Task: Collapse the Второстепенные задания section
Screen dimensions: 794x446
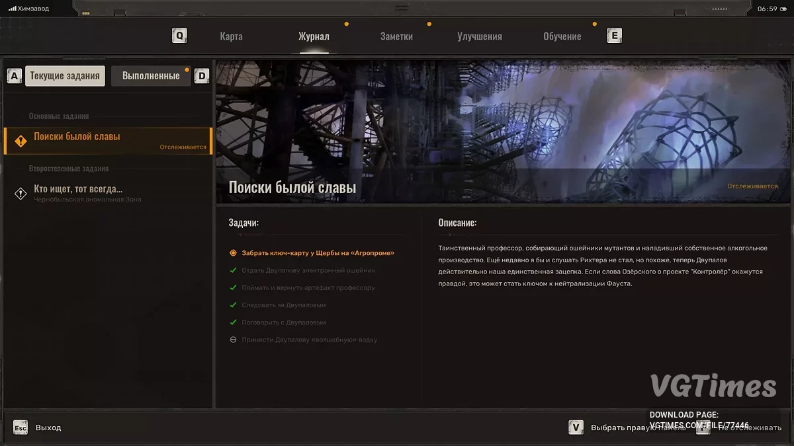Action: coord(68,168)
